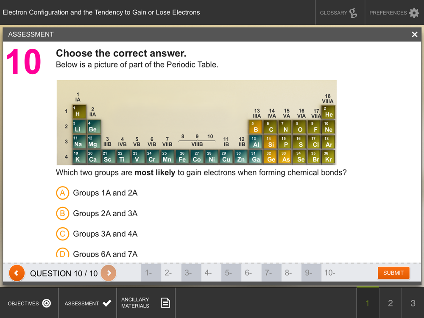Go to previous question arrow

(17, 273)
